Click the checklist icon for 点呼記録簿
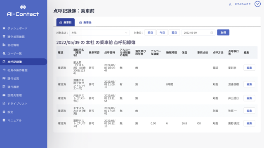The width and height of the screenshot is (264, 148). (x=4, y=62)
